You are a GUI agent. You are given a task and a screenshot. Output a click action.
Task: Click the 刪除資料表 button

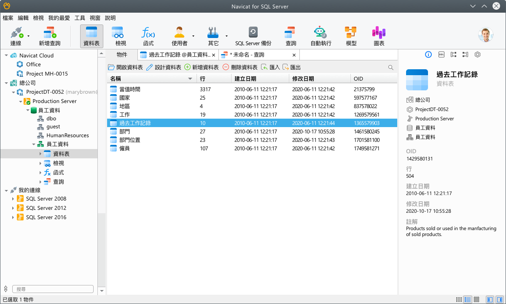pyautogui.click(x=240, y=67)
